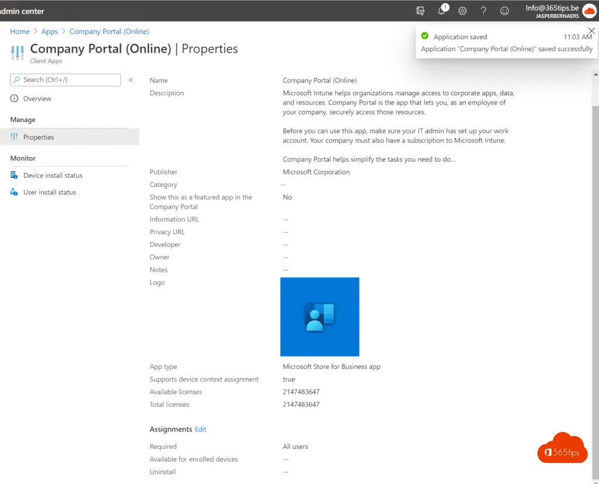Click the 11:03 AM notification time
599x484 pixels.
pos(577,37)
